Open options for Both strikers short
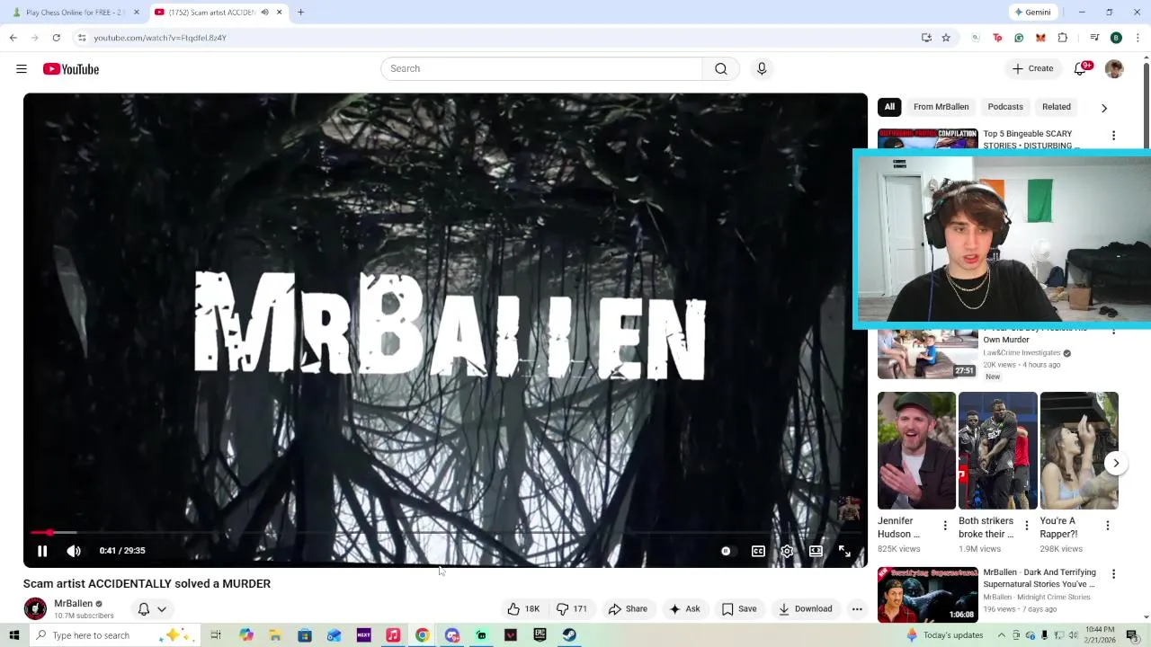1151x647 pixels. click(x=1026, y=526)
